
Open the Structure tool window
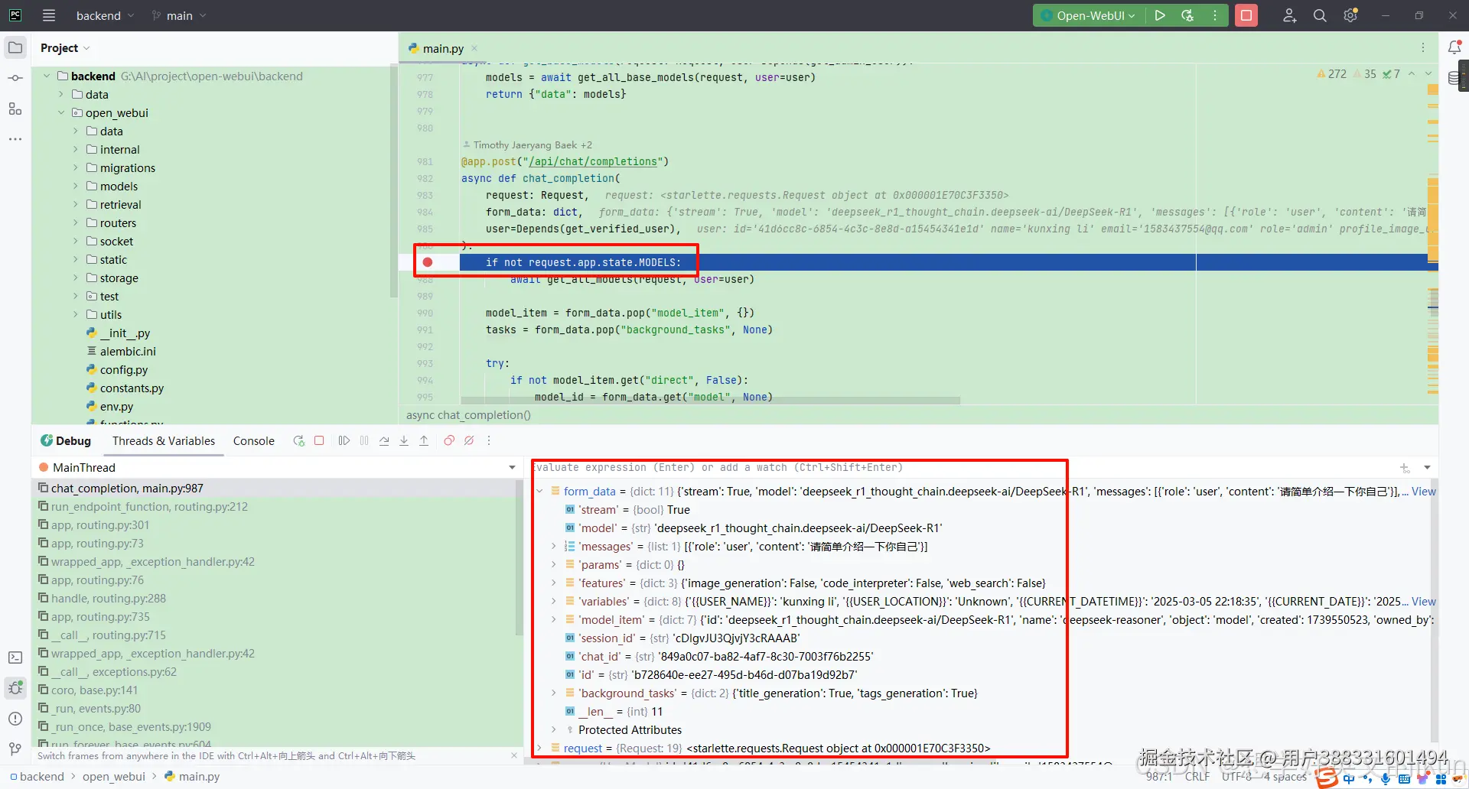coord(15,109)
